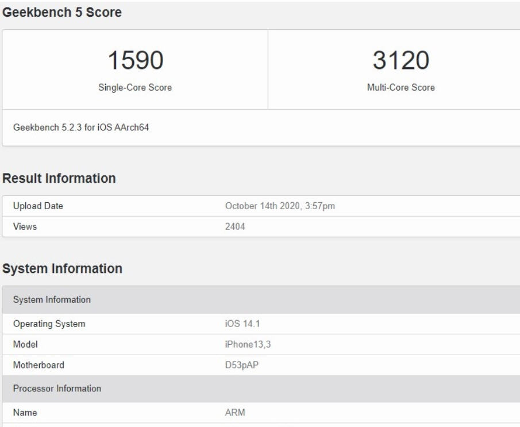Click the Name label in Processor Information
Viewport: 520px width, 427px height.
click(x=25, y=413)
